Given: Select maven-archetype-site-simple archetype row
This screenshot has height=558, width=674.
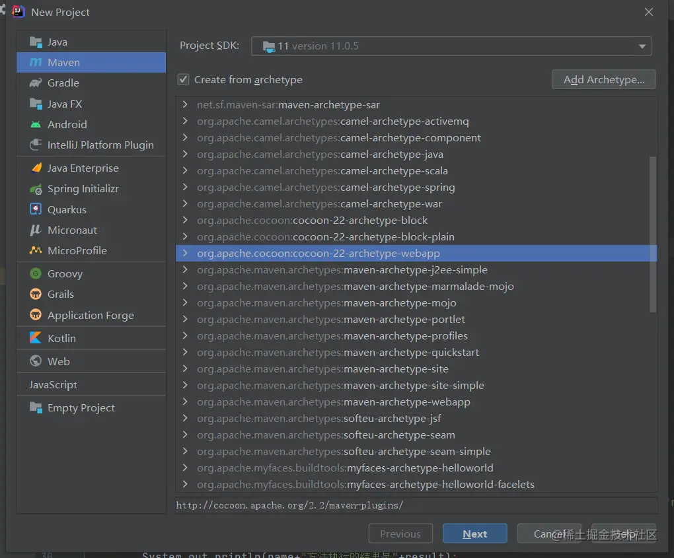Looking at the screenshot, I should click(x=416, y=385).
